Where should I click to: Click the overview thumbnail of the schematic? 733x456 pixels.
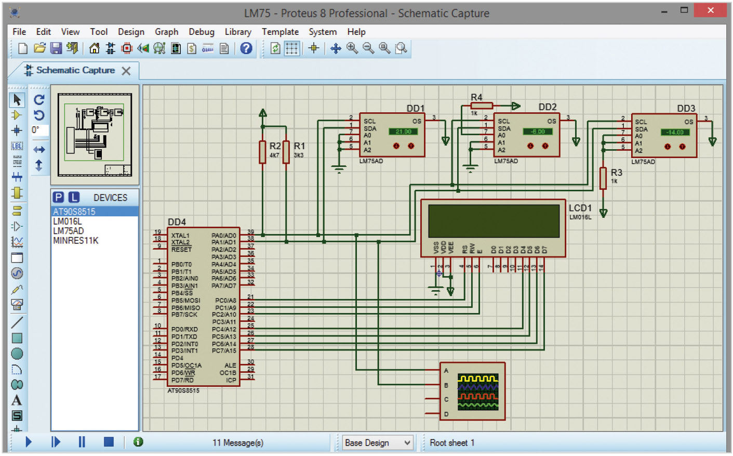[95, 135]
